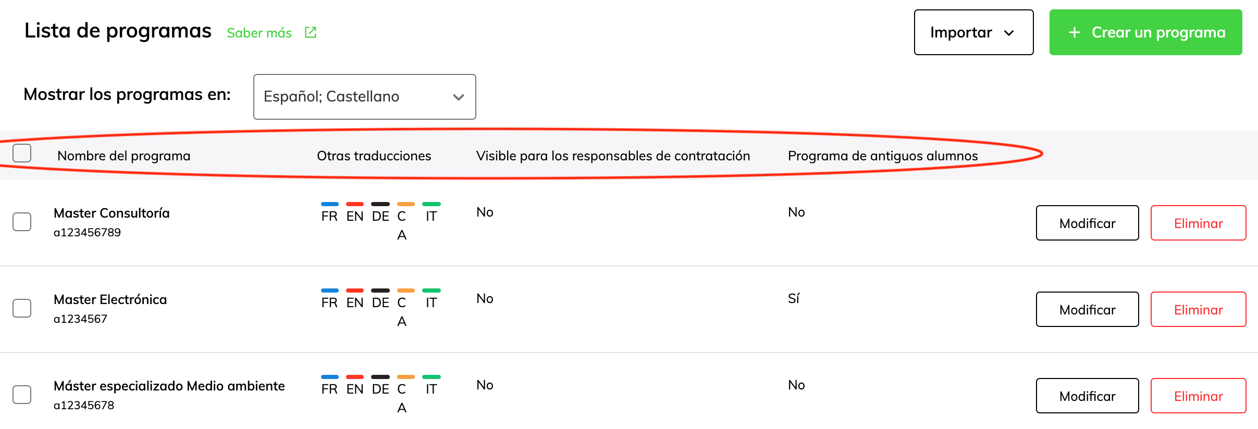
Task: Check the Master Consultoría row checkbox
Action: tap(22, 222)
